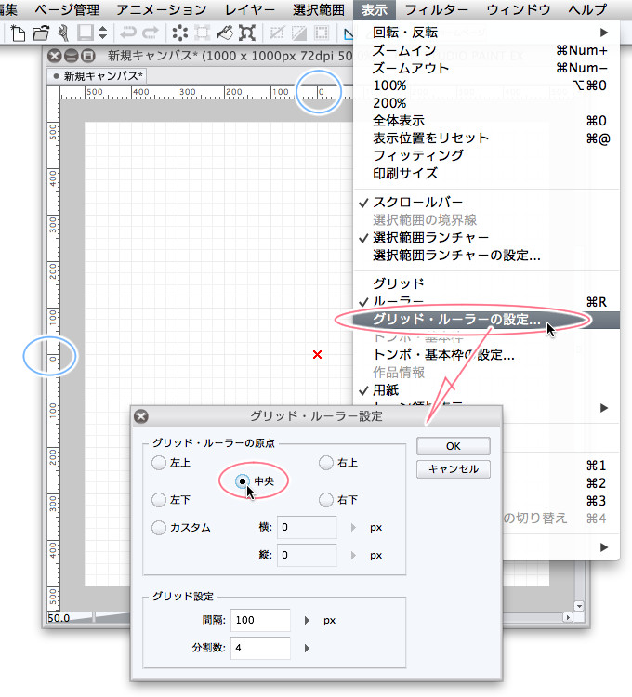Click the vertical scrollbar down arrow

click(x=579, y=606)
